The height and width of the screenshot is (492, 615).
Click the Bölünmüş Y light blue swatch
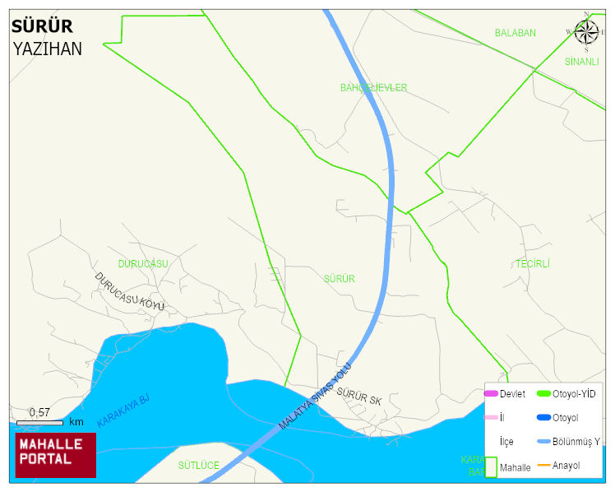(x=543, y=441)
